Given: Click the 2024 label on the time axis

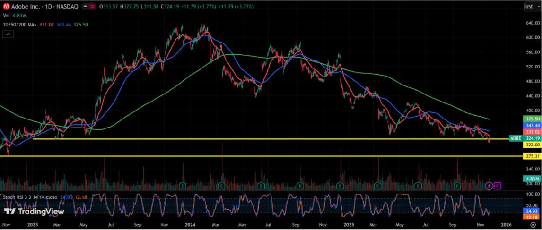Looking at the screenshot, I should [x=191, y=225].
